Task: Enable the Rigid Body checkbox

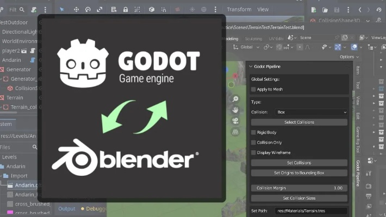Action: (253, 132)
